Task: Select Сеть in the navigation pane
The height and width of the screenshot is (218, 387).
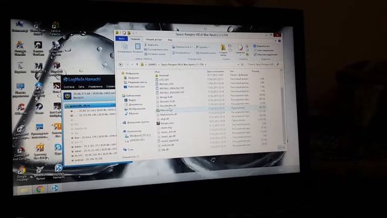Action: tap(128, 150)
